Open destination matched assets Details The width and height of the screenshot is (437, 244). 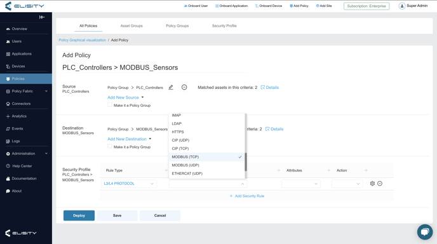tap(274, 129)
